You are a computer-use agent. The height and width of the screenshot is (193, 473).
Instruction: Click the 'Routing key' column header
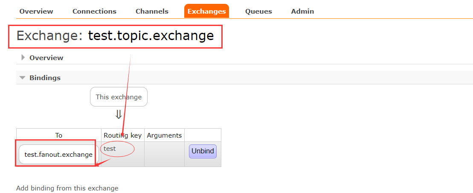(x=123, y=135)
